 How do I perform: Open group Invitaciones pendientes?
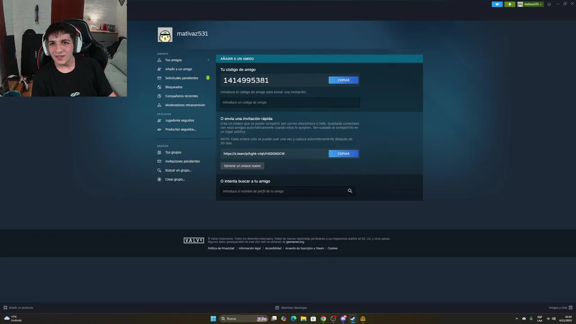point(182,161)
